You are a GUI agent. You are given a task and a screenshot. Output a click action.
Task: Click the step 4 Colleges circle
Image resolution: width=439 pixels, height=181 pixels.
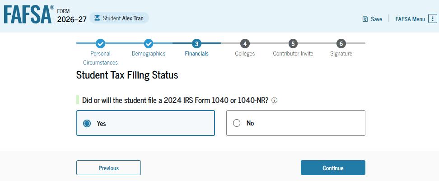tap(245, 43)
